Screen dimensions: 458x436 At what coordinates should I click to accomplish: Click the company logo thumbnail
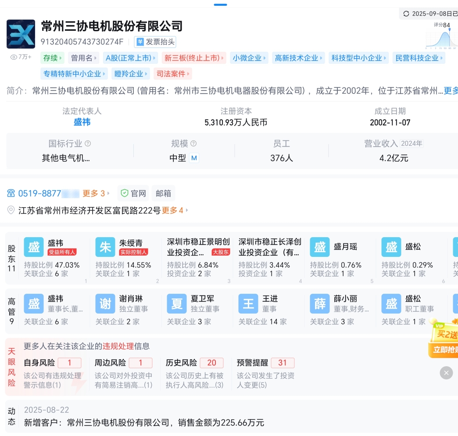pos(21,34)
